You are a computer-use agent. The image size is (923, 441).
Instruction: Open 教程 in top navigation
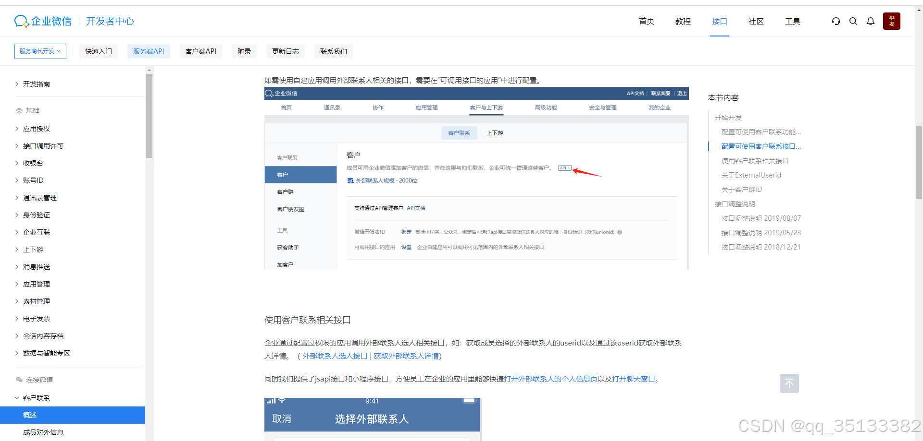(683, 21)
